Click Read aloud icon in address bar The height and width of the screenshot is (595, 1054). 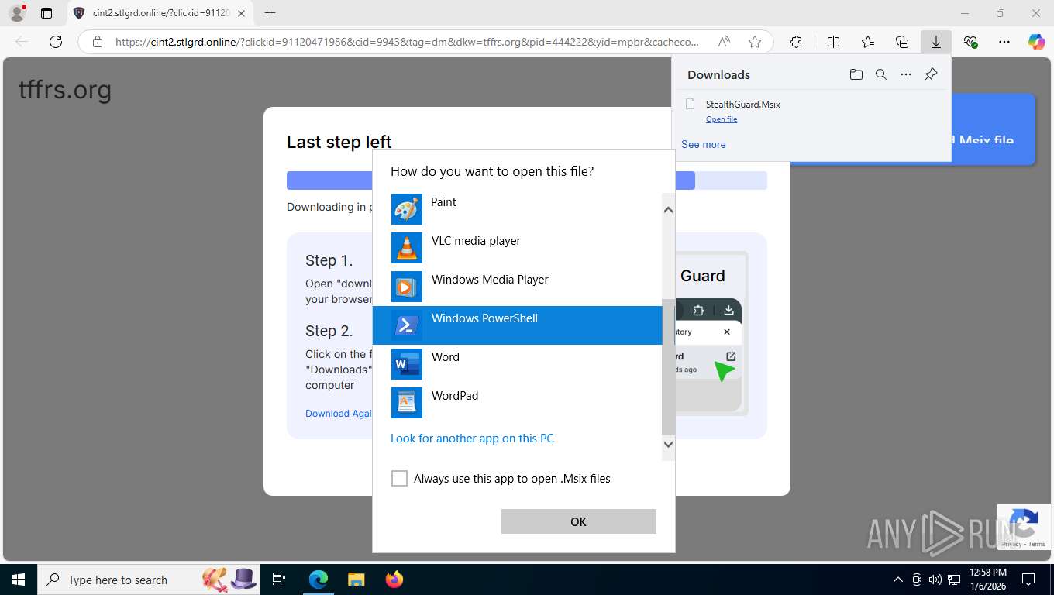click(724, 42)
